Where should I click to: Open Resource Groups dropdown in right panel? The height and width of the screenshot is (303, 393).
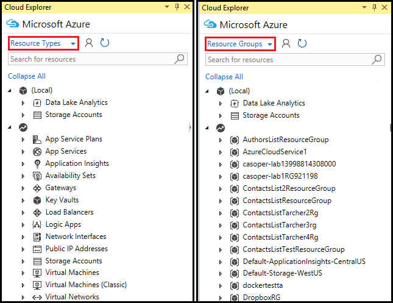(x=240, y=44)
